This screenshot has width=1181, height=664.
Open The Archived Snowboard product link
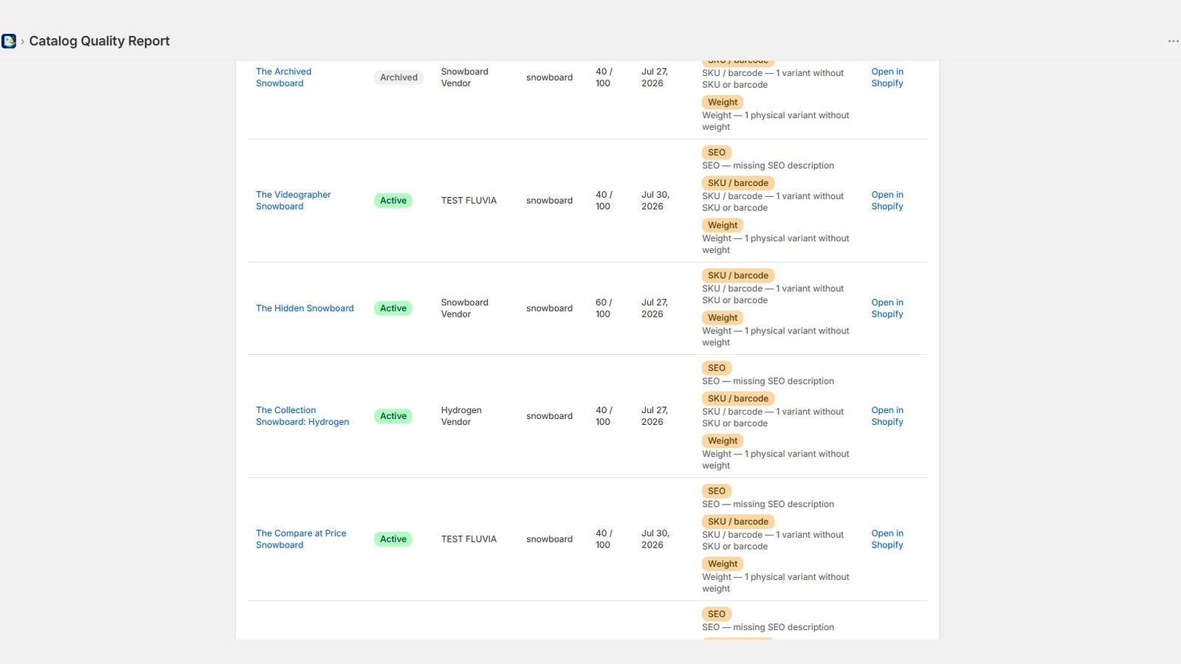[283, 77]
